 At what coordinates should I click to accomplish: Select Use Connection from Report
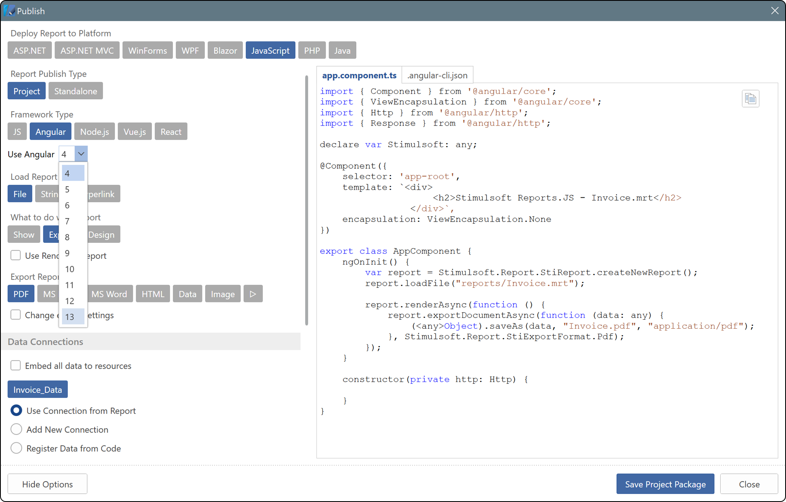pos(17,411)
